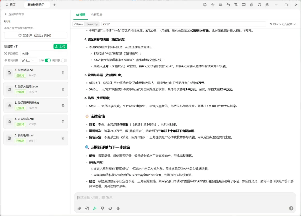Delete 4. 证人证言.md with its trash icon
301x216 pixels.
click(x=63, y=122)
